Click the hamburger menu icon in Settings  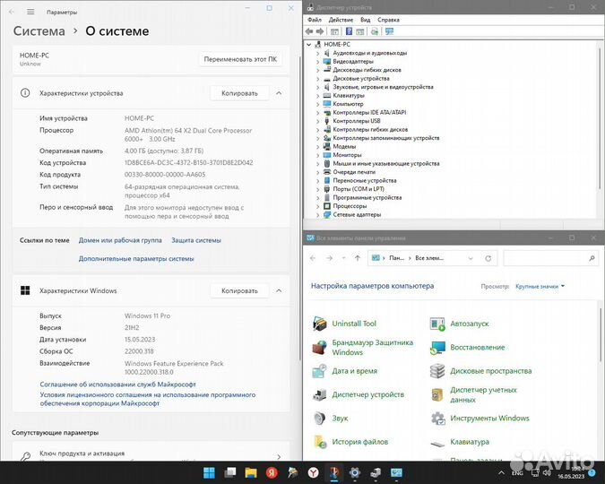pyautogui.click(x=30, y=12)
